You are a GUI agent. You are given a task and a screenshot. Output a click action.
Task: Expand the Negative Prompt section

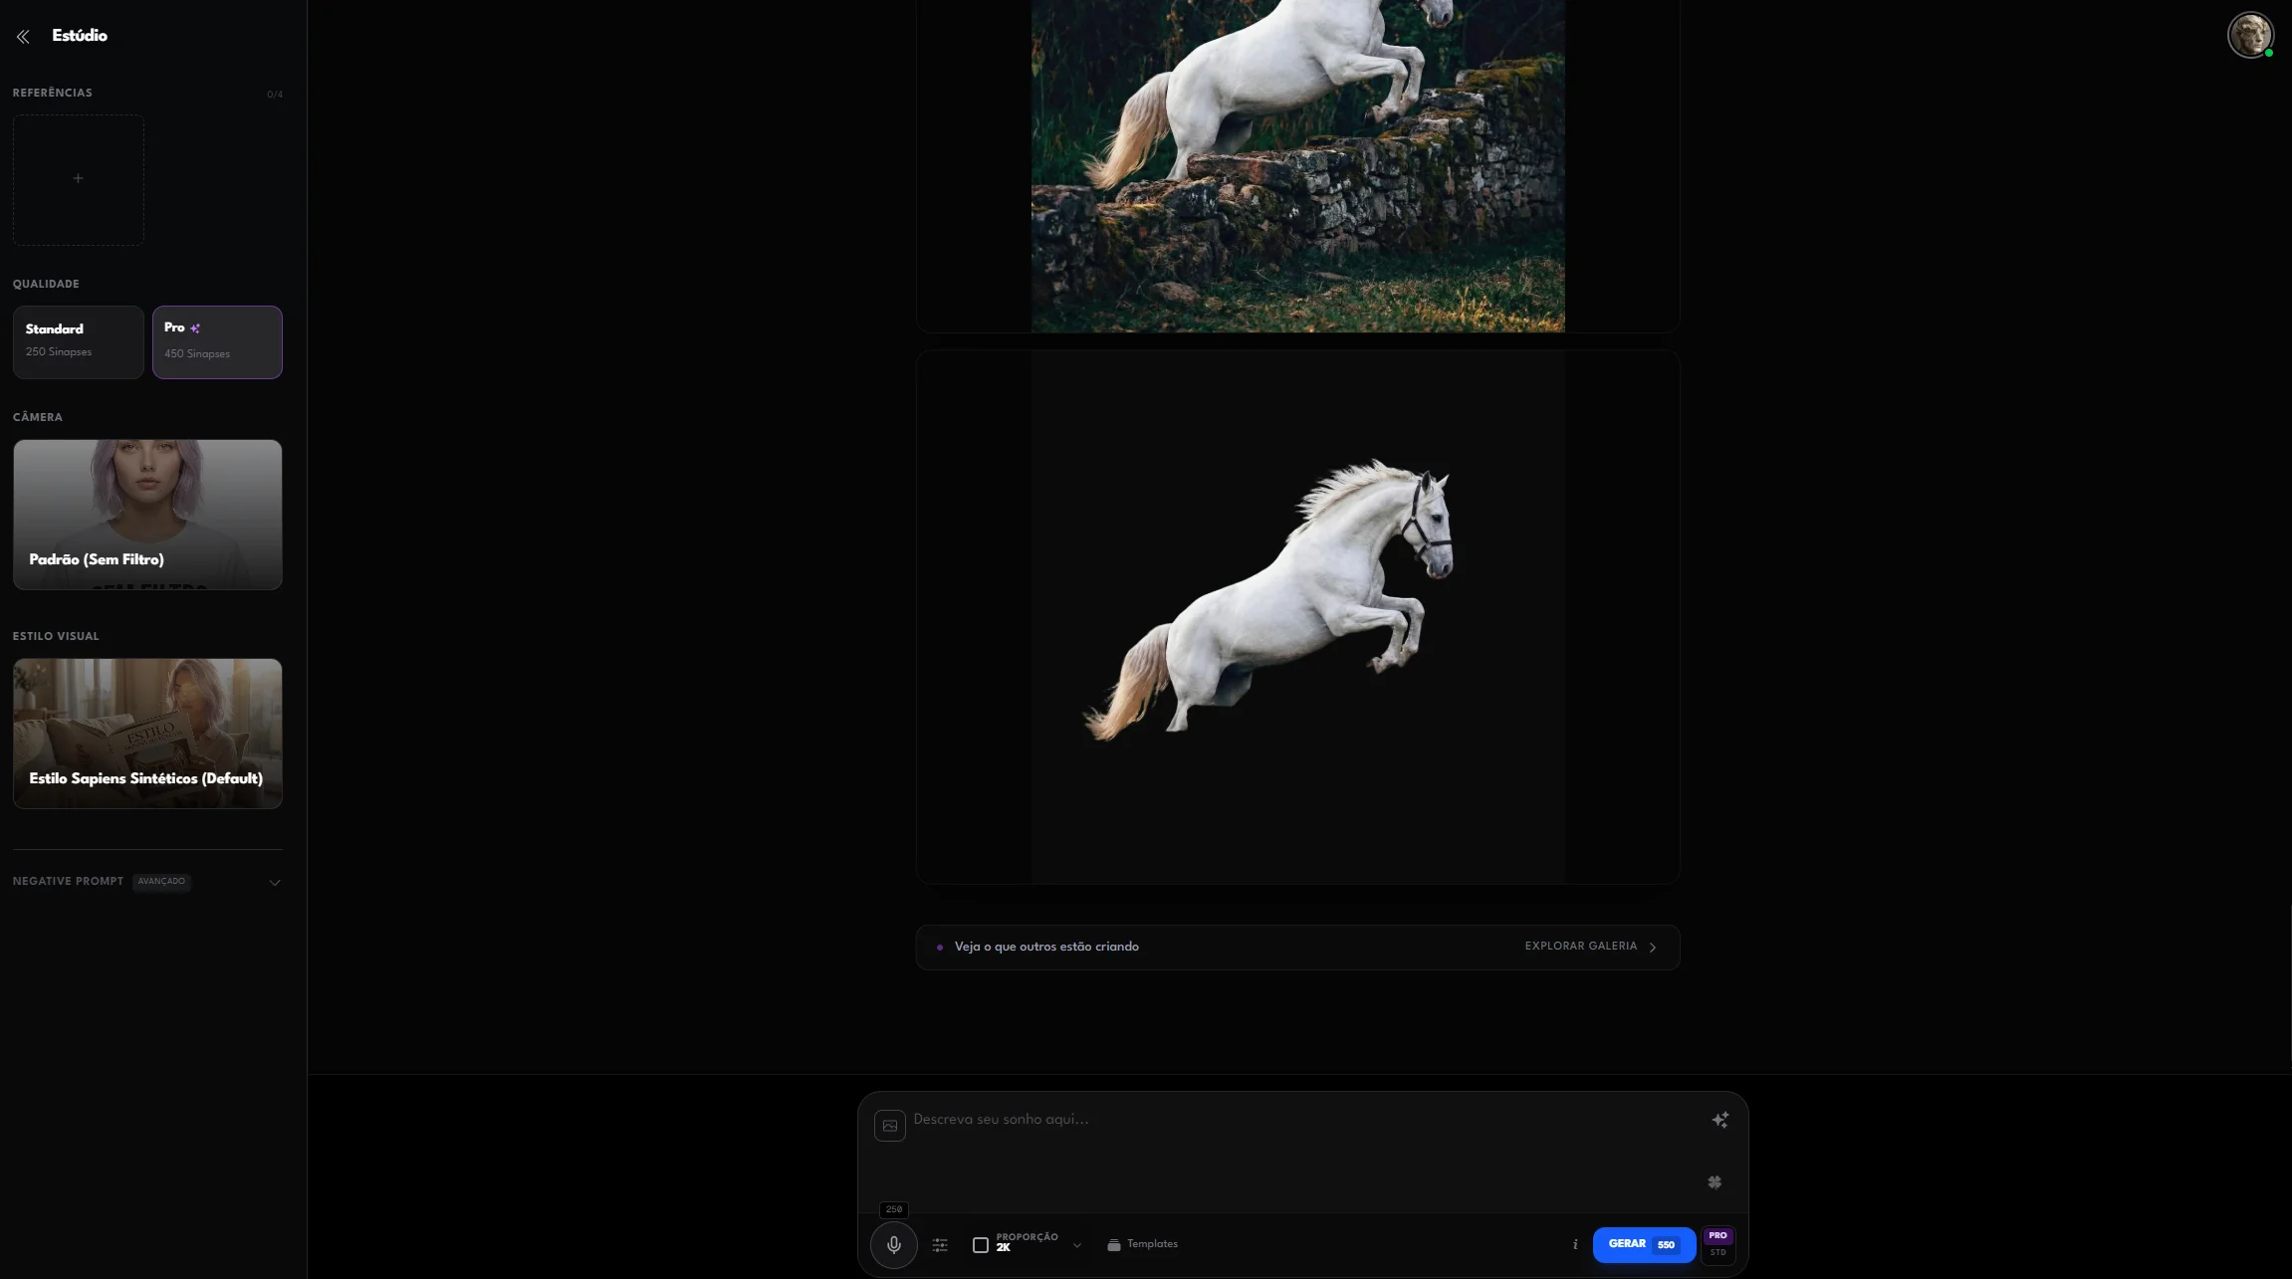point(147,882)
